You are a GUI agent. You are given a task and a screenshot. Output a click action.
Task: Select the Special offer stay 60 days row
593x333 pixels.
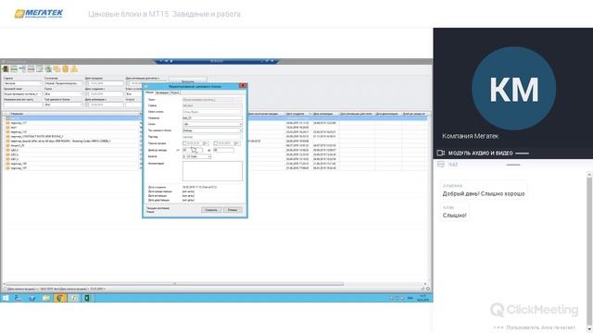coord(60,141)
